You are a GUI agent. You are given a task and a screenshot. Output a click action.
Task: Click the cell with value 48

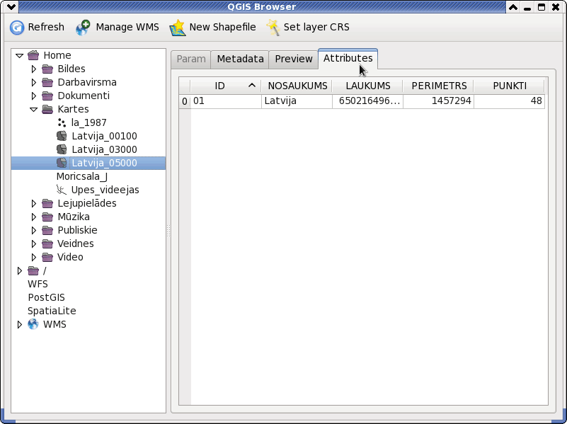[x=510, y=101]
